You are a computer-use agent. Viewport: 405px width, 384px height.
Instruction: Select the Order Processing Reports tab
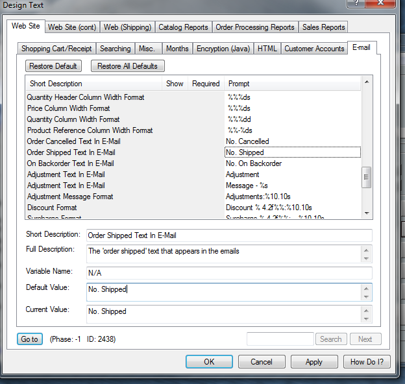click(x=254, y=27)
